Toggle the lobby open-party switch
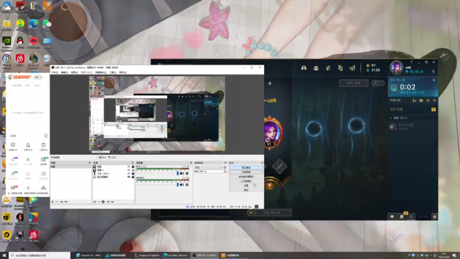Image resolution: width=460 pixels, height=259 pixels. point(378,83)
